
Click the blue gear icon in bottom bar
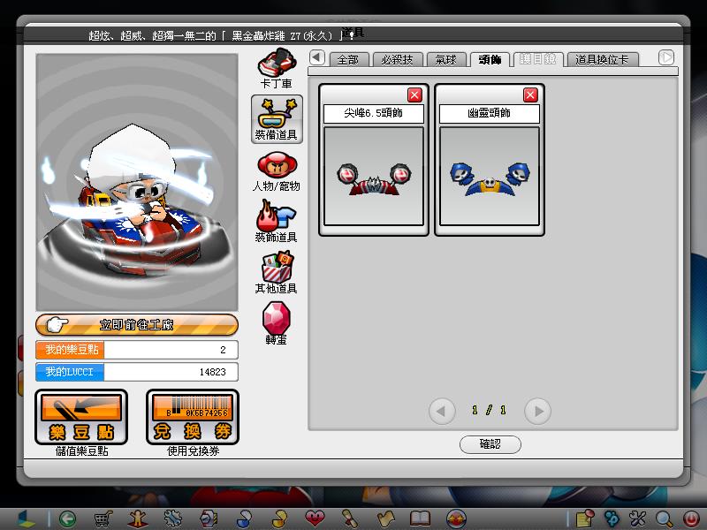[x=172, y=519]
